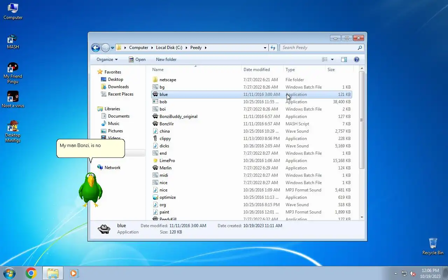Click the Search Peedy field
Screen dimensions: 448x280
(322, 48)
